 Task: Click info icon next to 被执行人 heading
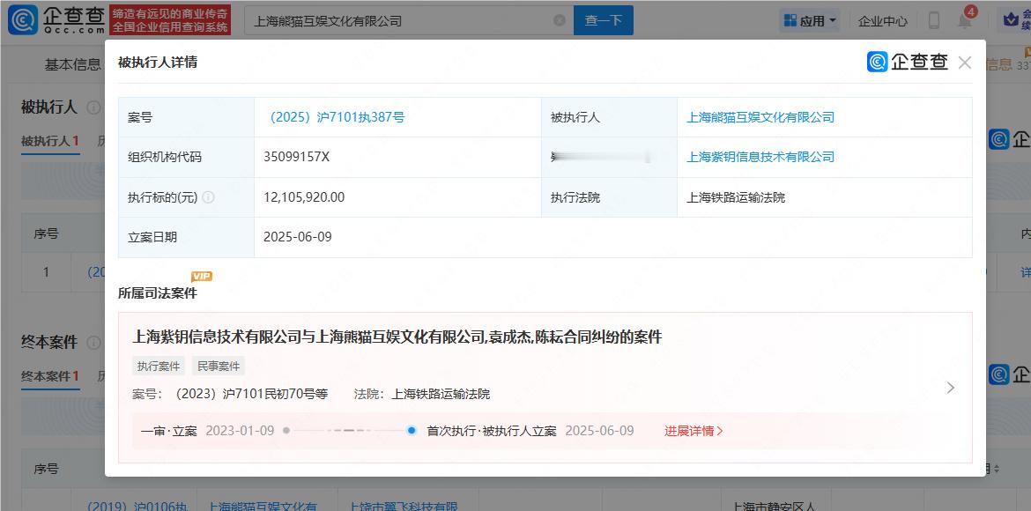[x=94, y=107]
